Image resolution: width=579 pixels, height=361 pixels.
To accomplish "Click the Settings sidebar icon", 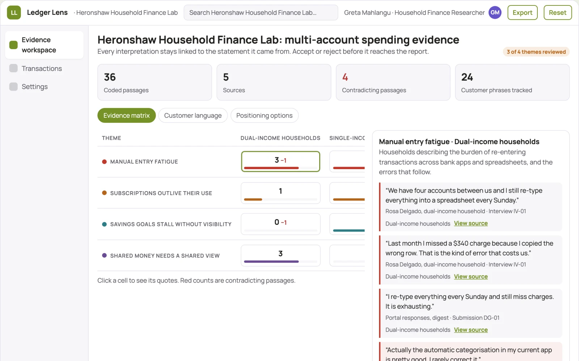I will (13, 86).
